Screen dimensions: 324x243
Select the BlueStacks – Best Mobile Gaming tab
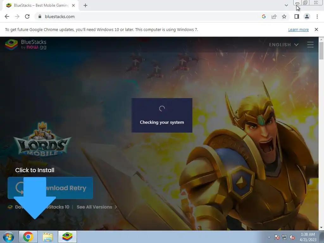[40, 5]
